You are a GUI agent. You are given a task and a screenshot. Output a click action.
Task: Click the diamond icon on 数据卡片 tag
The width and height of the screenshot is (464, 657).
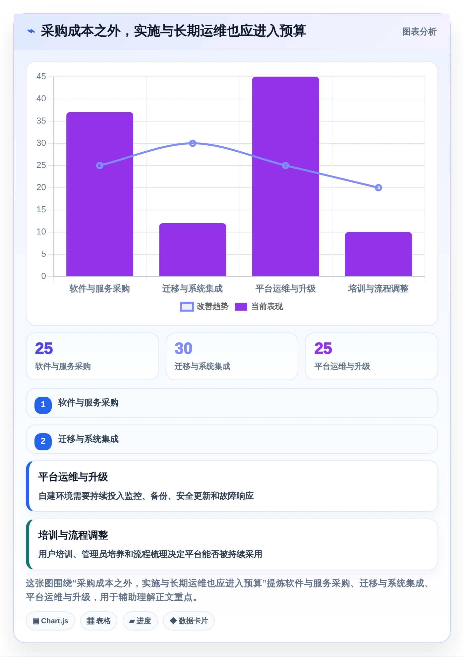173,621
